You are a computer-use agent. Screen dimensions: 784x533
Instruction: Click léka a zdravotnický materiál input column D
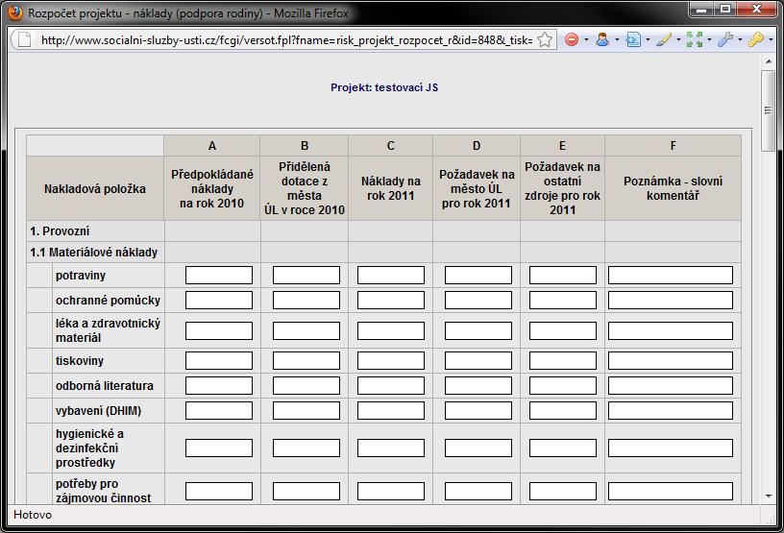coord(478,330)
